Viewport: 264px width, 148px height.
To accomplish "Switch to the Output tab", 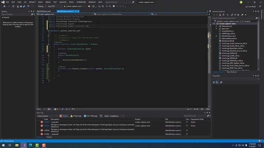I will pos(49,137).
